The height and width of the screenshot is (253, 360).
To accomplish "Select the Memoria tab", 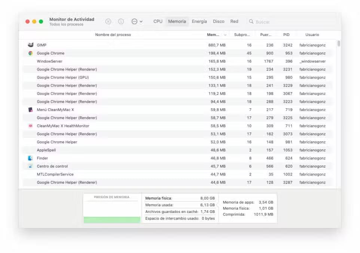I will tap(177, 21).
